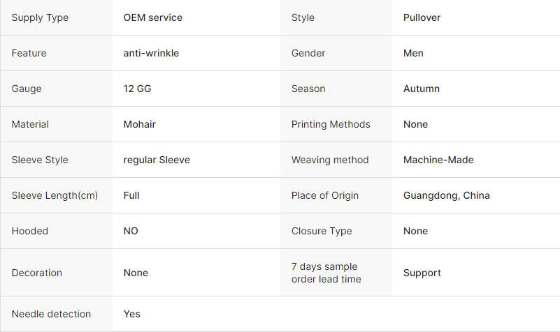Click the Printing Methods label
Viewport: 560px width, 332px height.
coord(331,124)
